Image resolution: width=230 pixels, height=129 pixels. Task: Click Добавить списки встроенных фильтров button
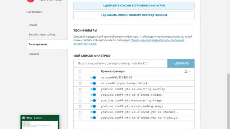134,6
